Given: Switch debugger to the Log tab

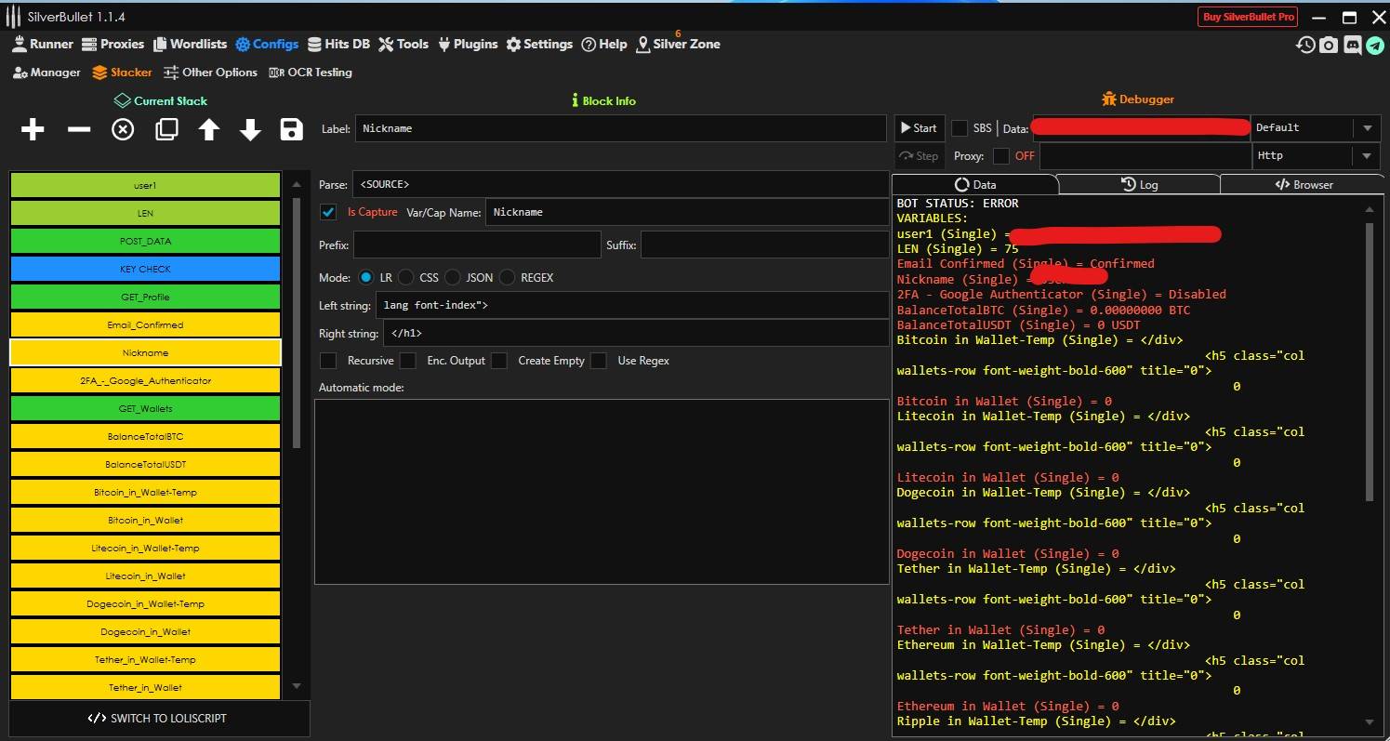Looking at the screenshot, I should (x=1138, y=184).
